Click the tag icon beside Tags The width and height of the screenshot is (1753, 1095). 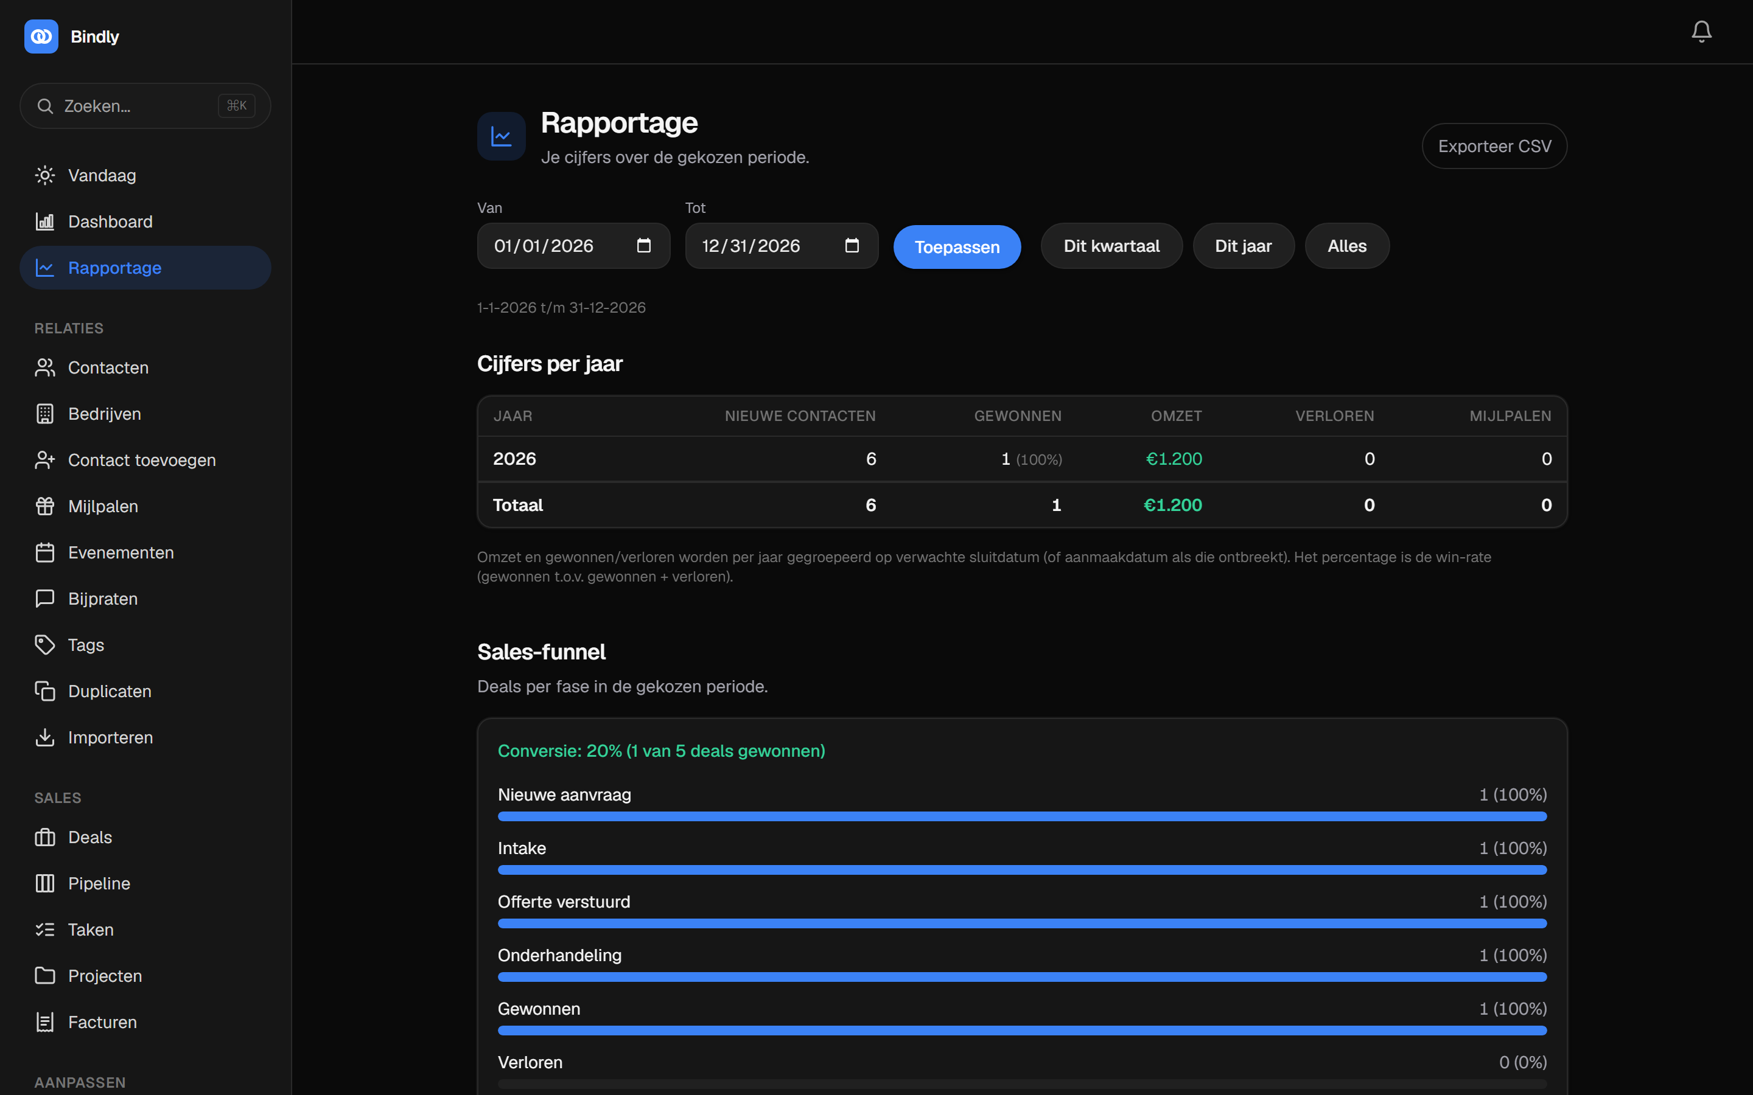point(45,645)
